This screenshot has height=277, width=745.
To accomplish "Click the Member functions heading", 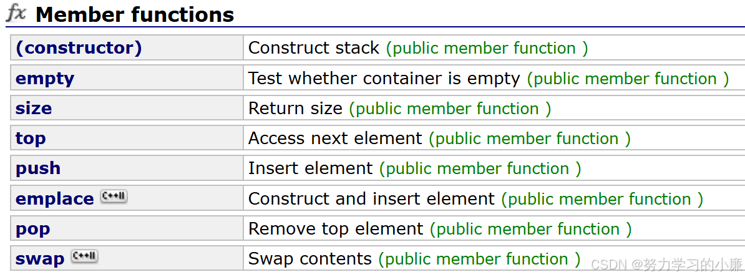I will [135, 15].
